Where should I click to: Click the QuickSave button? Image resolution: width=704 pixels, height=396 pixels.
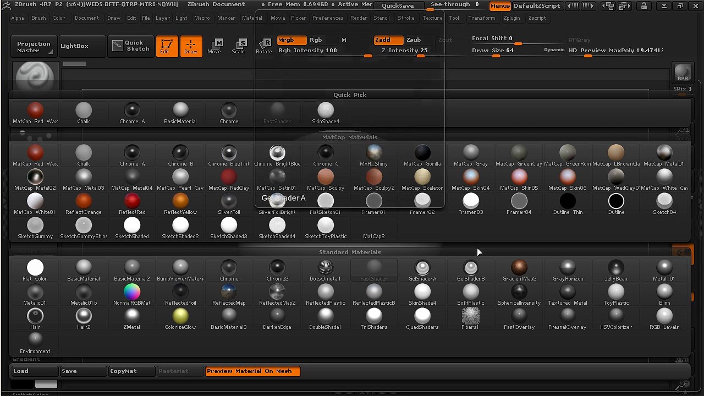[x=398, y=5]
